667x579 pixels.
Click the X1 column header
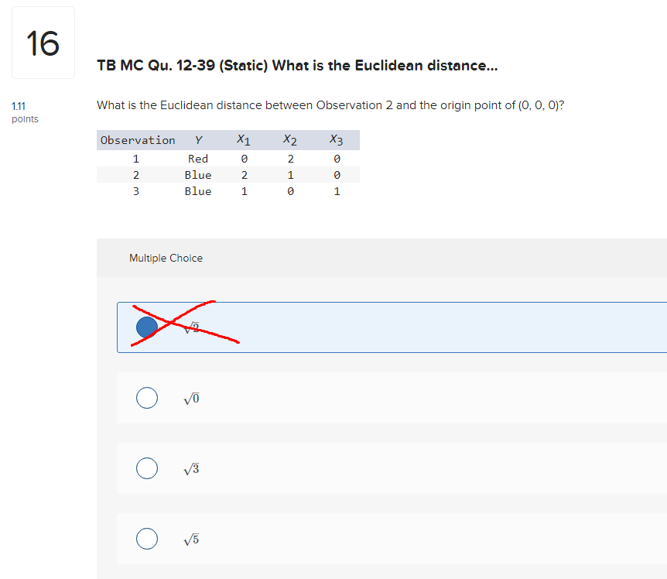pyautogui.click(x=244, y=140)
